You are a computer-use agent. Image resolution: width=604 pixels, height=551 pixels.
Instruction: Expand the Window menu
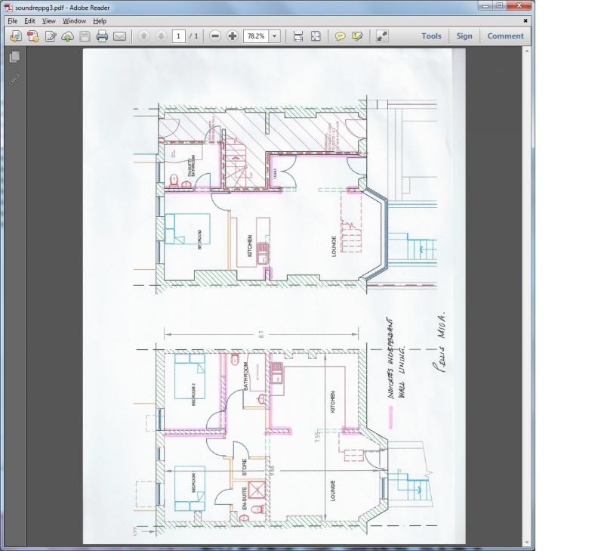coord(74,21)
